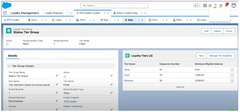The image size is (240, 112).
Task: Switch to the Loyalty Programs tab
Action: point(54,13)
